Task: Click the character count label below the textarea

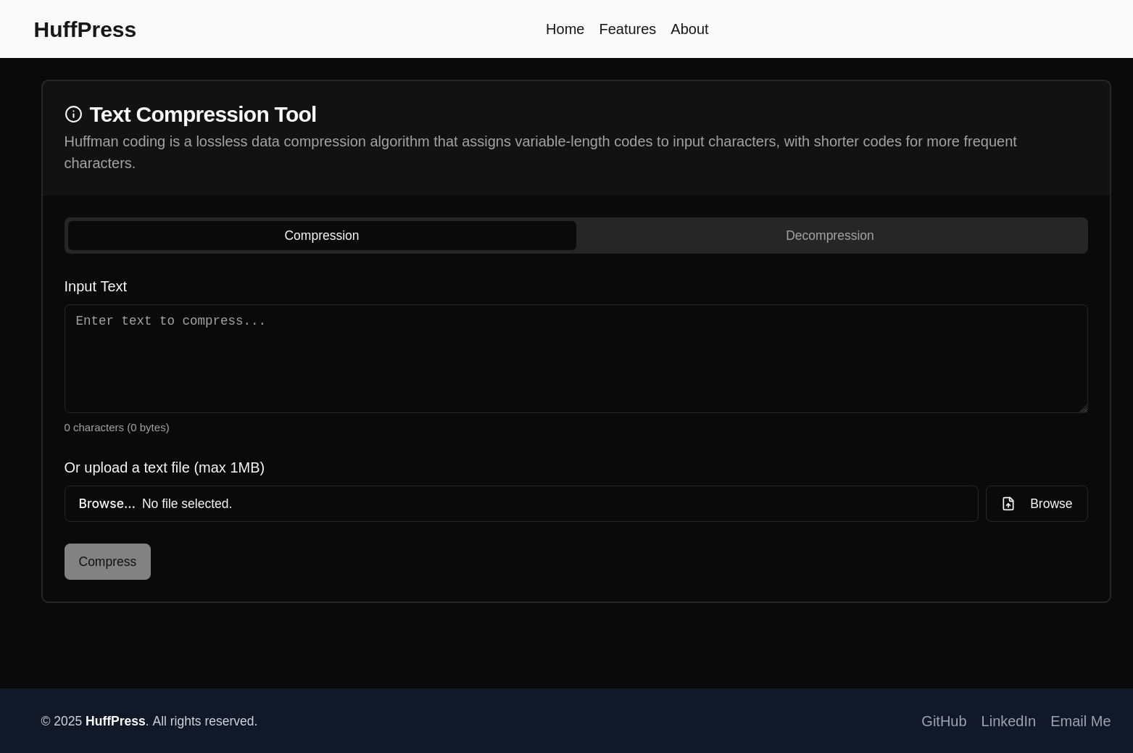Action: 116,427
